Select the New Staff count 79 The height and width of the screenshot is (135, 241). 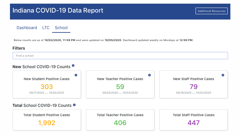point(194,87)
